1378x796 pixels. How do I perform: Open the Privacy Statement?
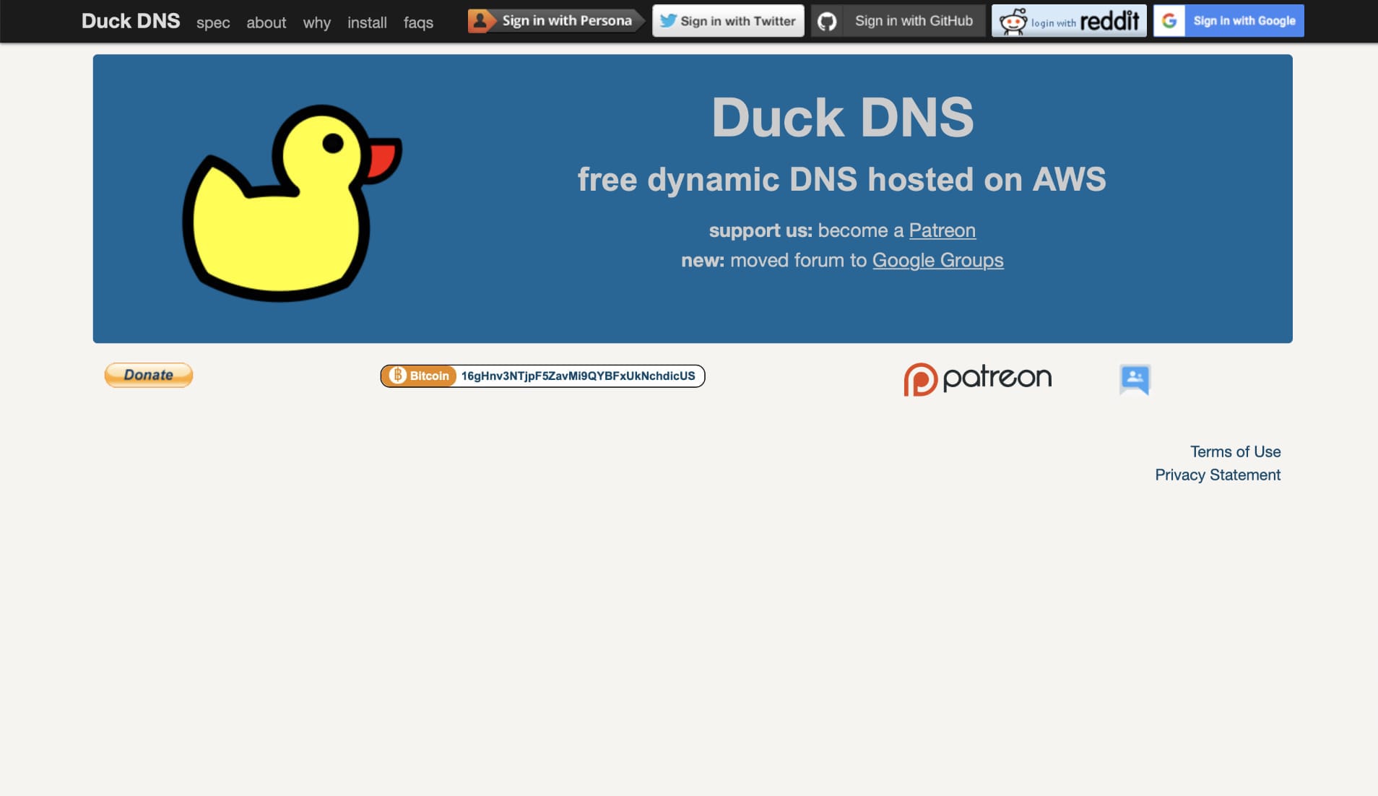(1218, 475)
